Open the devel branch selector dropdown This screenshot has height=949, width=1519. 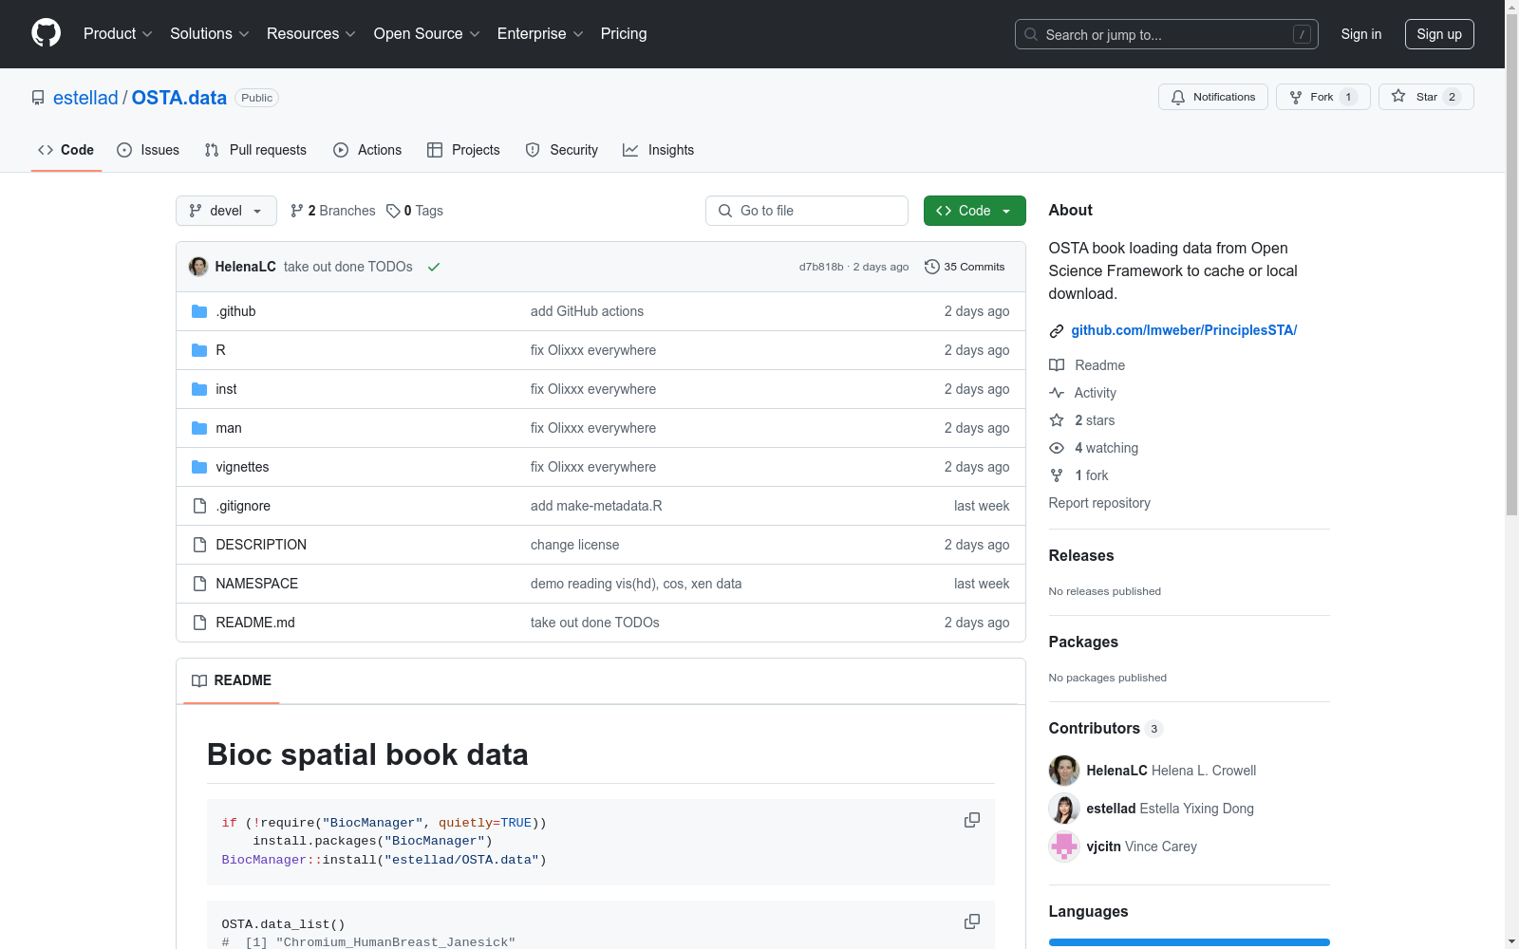(x=226, y=211)
